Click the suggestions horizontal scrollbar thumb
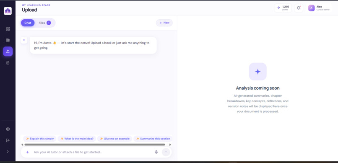The height and width of the screenshot is (163, 338). coord(95,145)
